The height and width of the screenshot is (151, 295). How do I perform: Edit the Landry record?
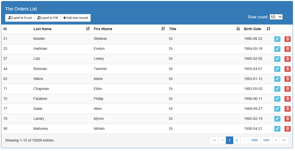[277, 119]
